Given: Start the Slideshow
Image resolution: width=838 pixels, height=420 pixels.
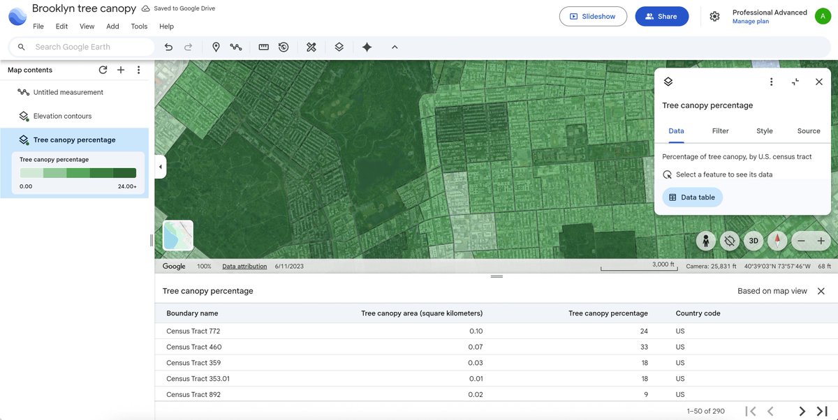Looking at the screenshot, I should coord(593,16).
